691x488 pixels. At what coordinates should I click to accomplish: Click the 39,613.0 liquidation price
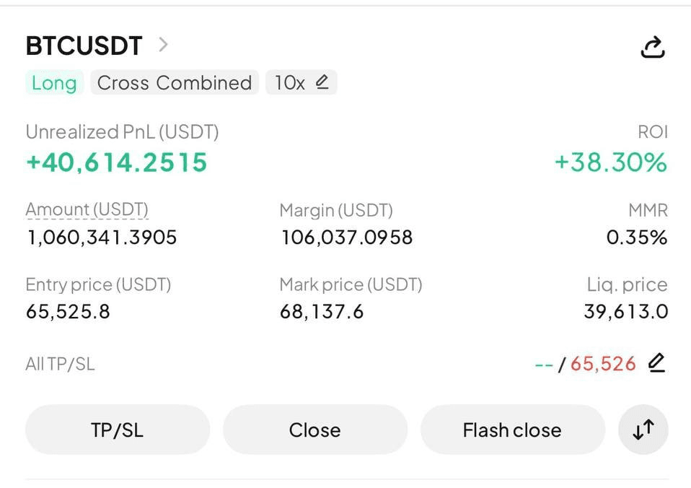(625, 312)
